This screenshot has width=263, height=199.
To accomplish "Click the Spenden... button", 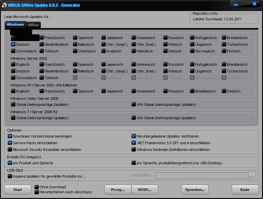I will coord(195,190).
